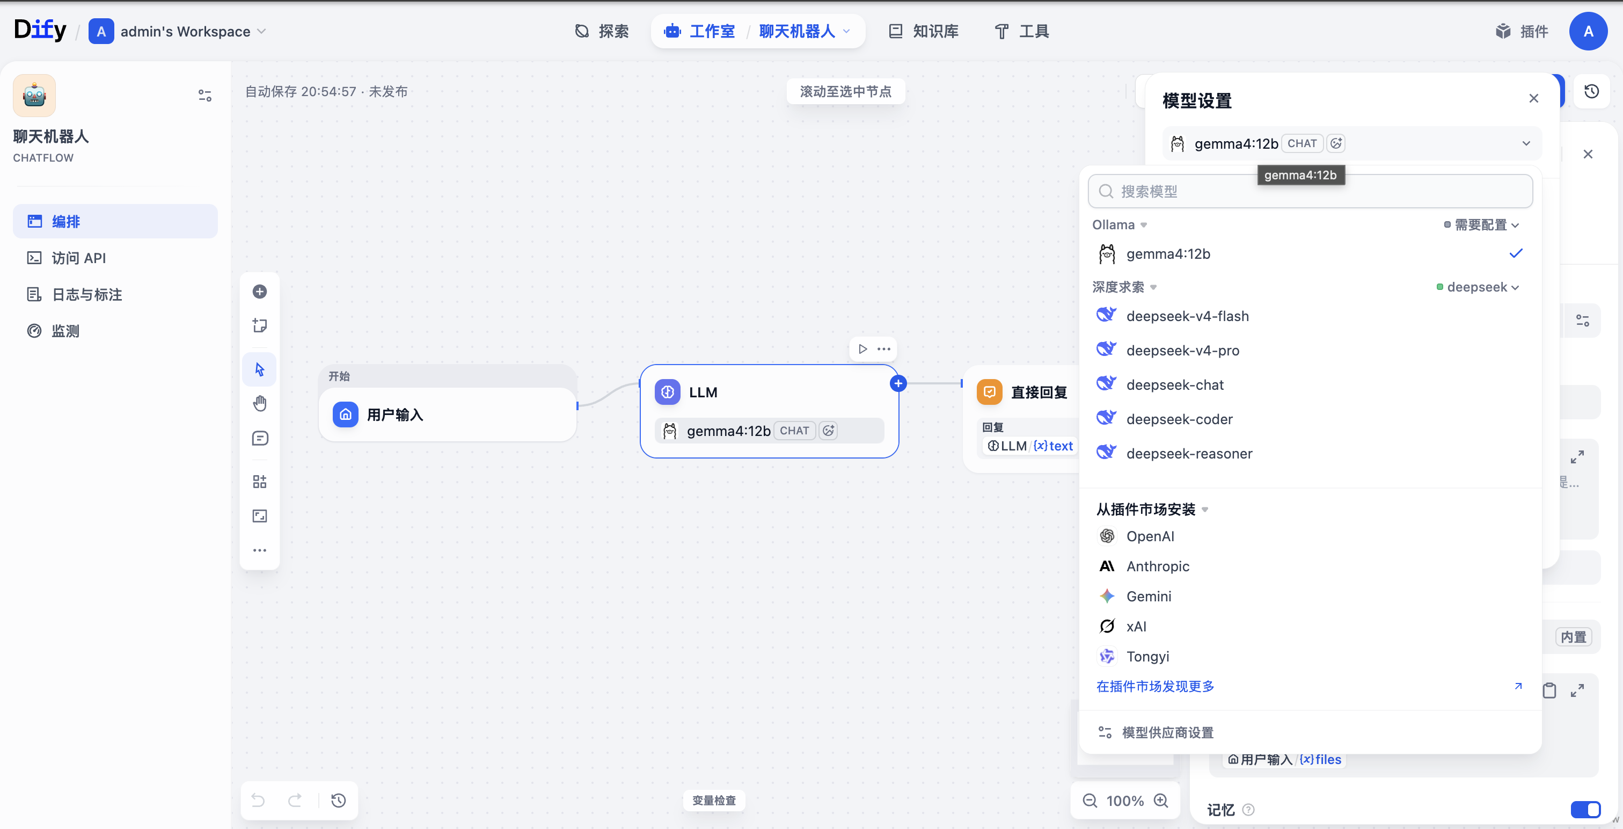Open change history next to redo
Screen dimensions: 1623x829
(338, 800)
